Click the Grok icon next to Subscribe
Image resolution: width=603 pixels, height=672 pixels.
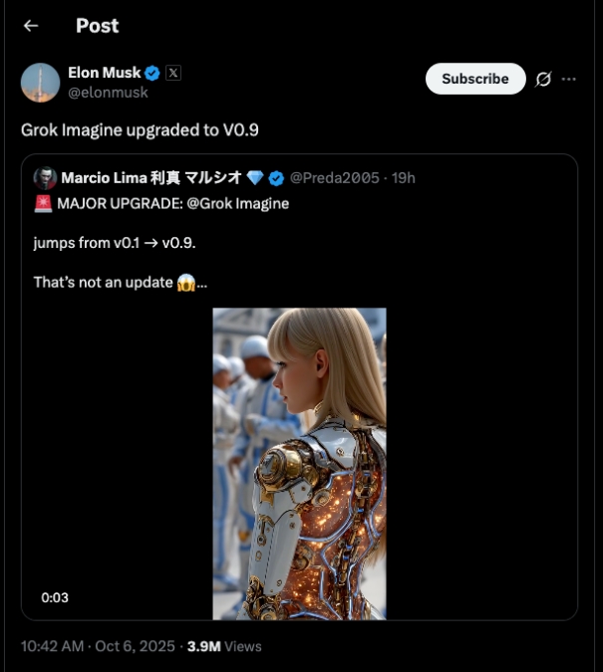pyautogui.click(x=543, y=80)
